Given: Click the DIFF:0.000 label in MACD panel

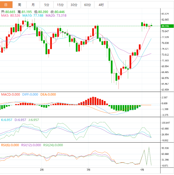Looking at the screenshot, I should click(30, 95).
